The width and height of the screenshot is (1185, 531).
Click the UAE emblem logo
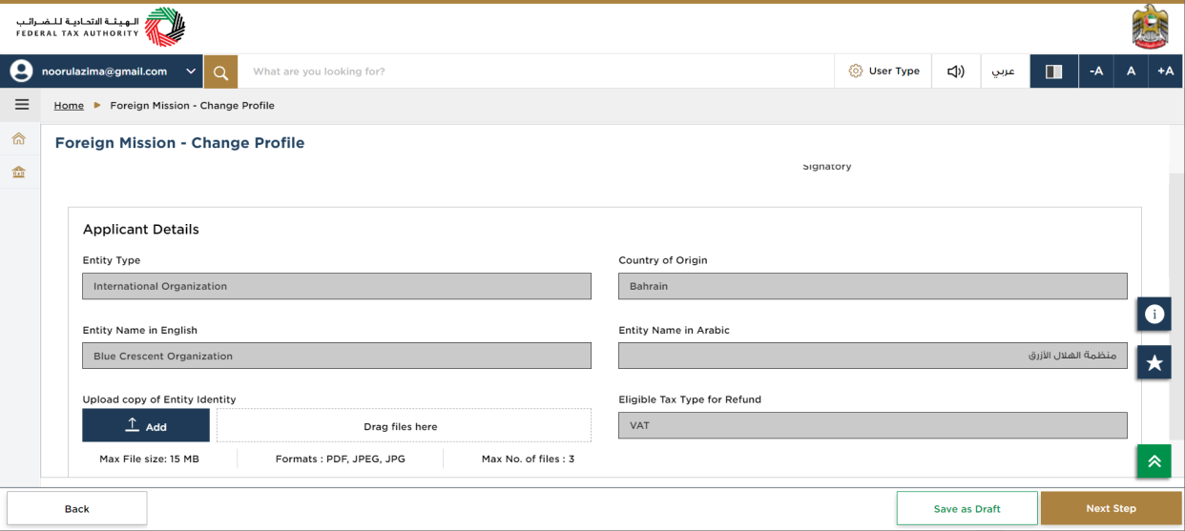pyautogui.click(x=1150, y=27)
